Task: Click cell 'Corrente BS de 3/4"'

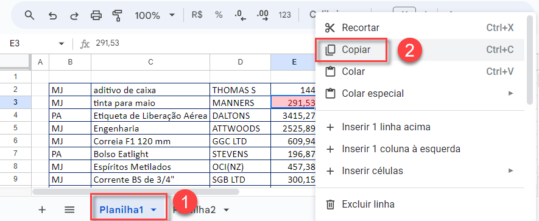Action: point(150,179)
